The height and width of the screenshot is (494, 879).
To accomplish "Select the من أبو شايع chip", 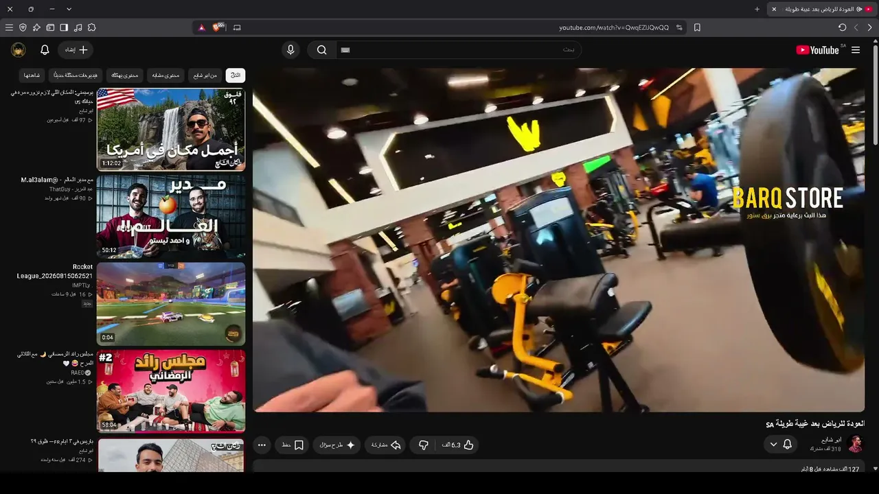I will (x=205, y=75).
